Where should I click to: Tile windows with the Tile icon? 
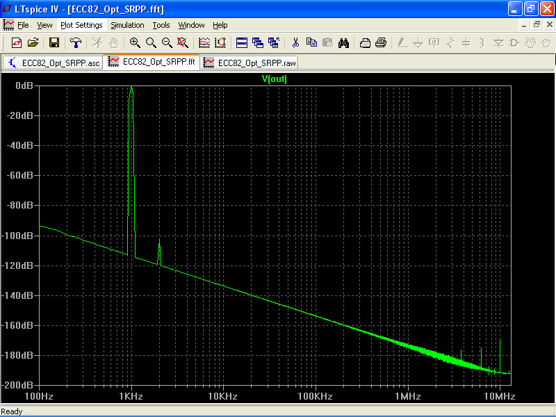point(242,43)
